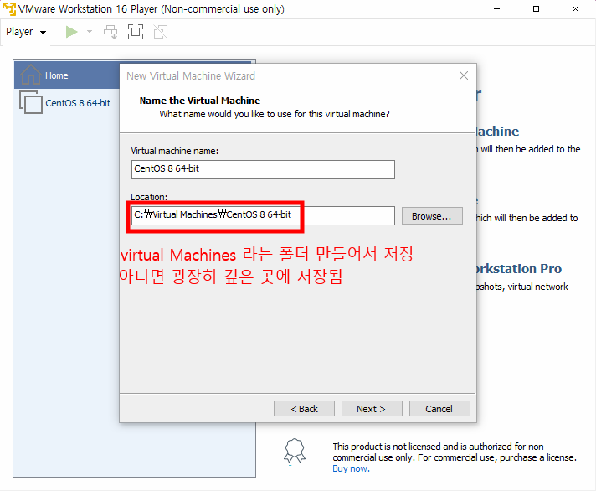Image resolution: width=596 pixels, height=491 pixels.
Task: Click Send Ctrl+Alt+Del toolbar icon
Action: pyautogui.click(x=110, y=32)
